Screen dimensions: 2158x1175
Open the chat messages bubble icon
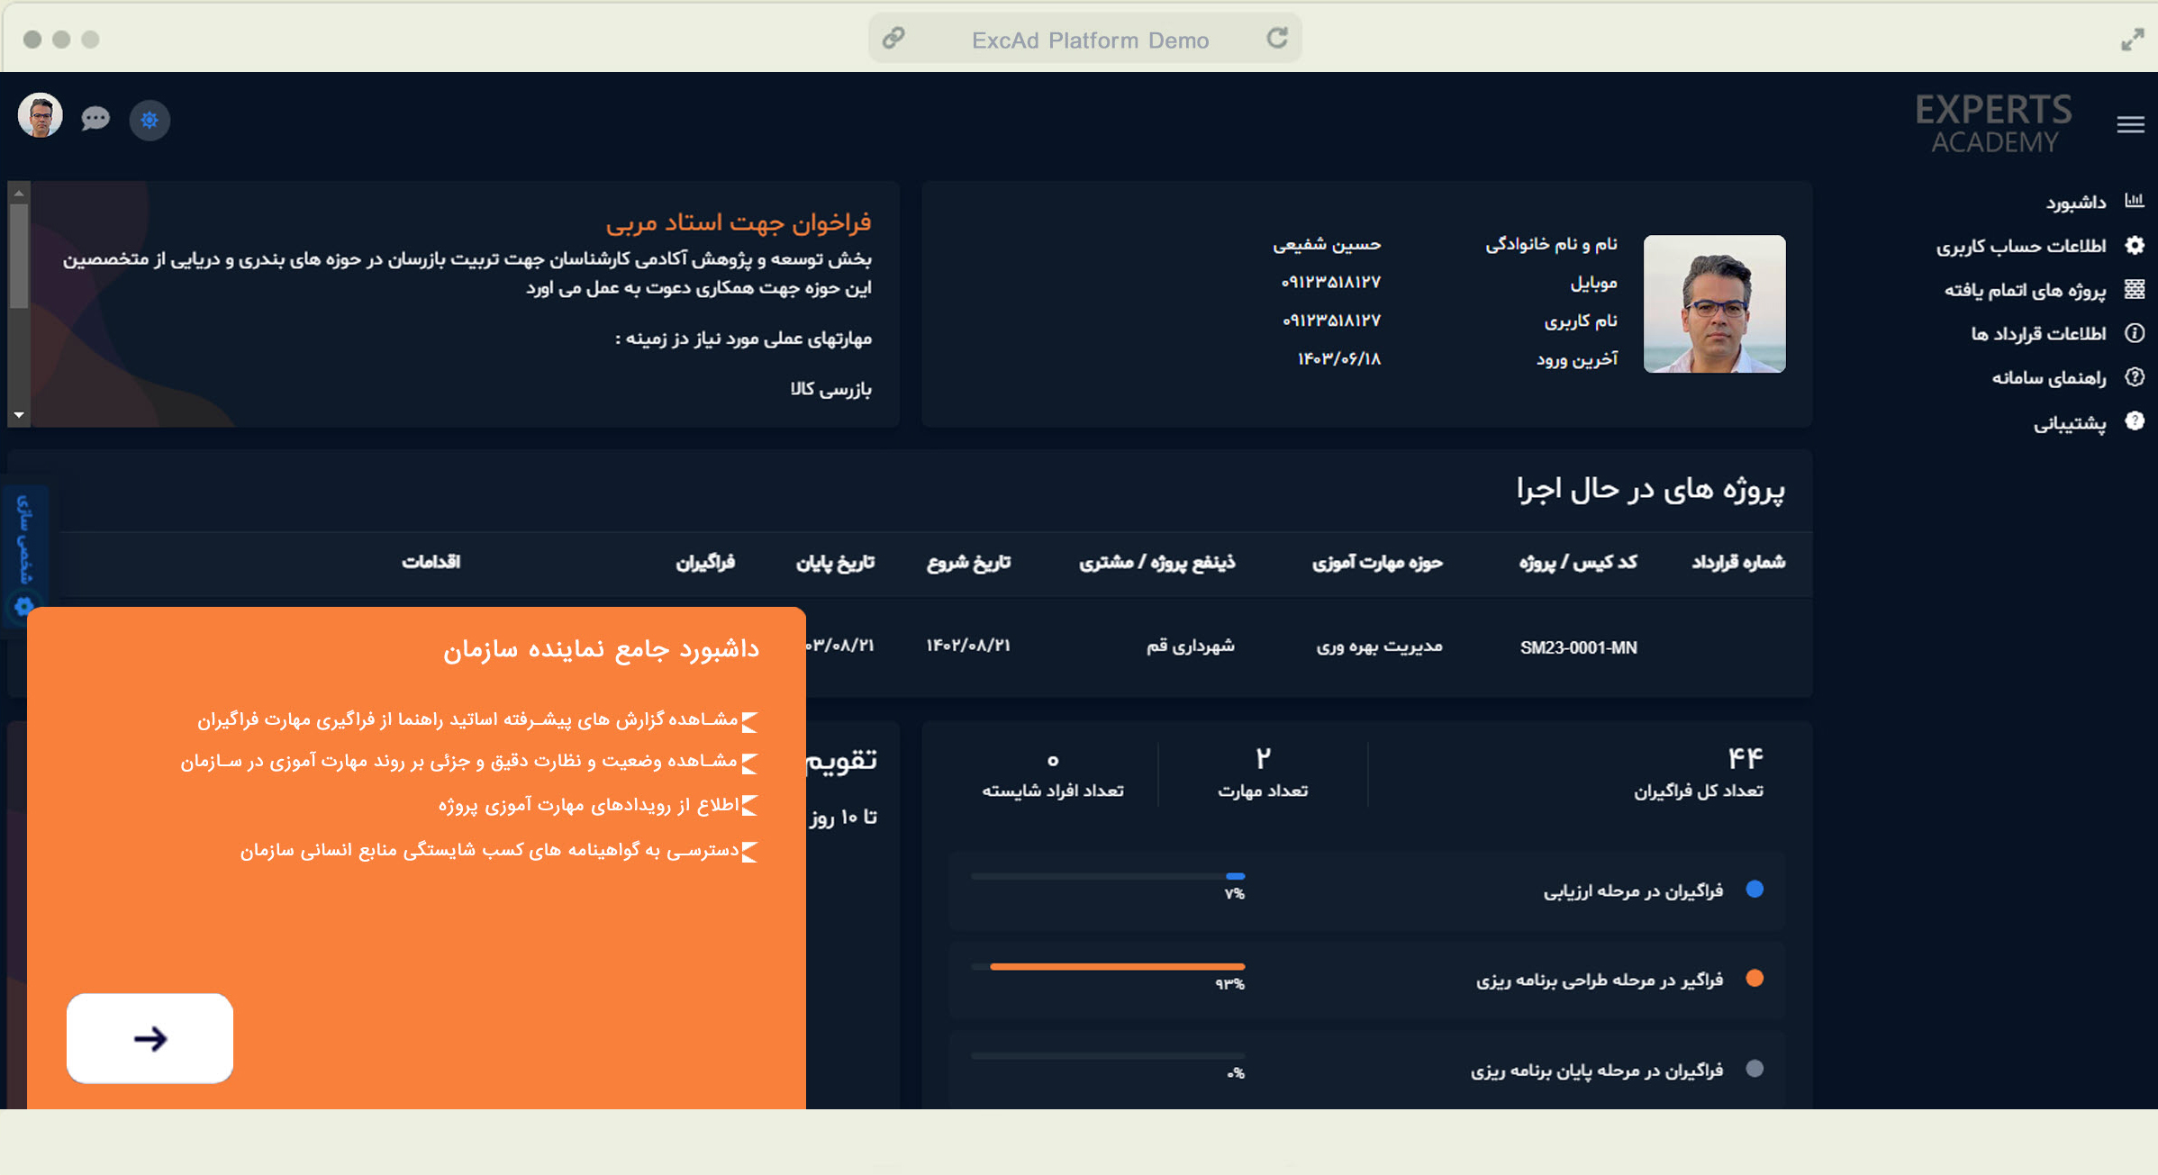(x=95, y=119)
